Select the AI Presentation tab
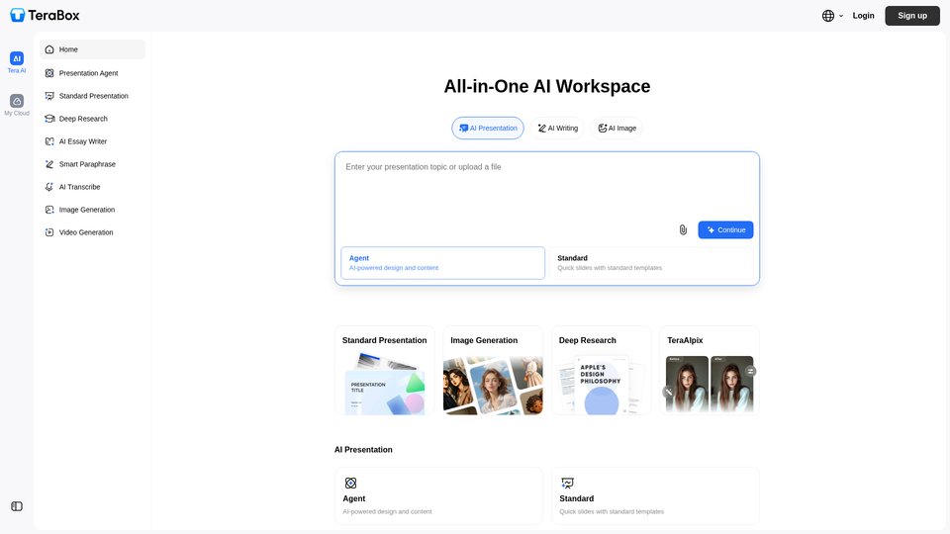Image resolution: width=950 pixels, height=534 pixels. [488, 129]
